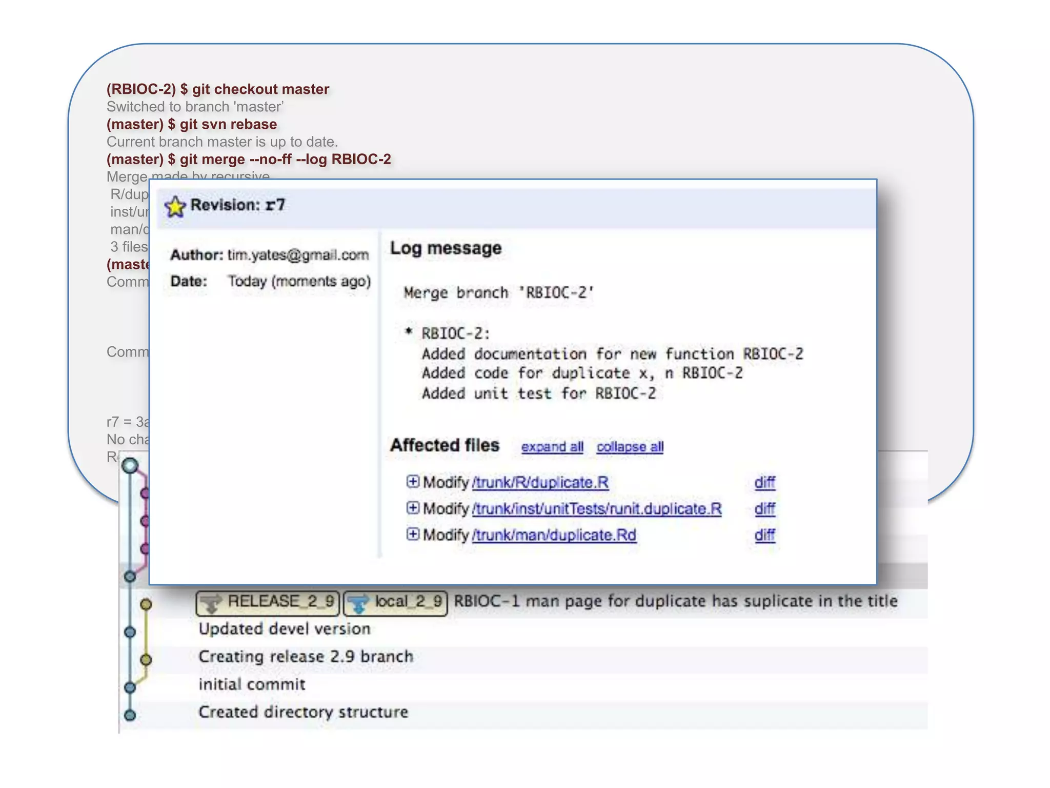The height and width of the screenshot is (788, 1050).
Task: View diff for /trunk/man/duplicate.Rd
Action: (x=764, y=535)
